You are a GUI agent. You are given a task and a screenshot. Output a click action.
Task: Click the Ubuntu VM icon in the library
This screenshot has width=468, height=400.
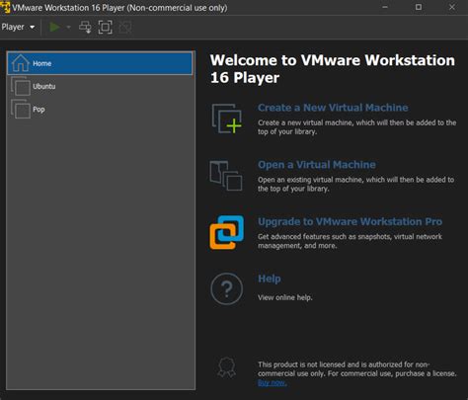[x=21, y=86]
